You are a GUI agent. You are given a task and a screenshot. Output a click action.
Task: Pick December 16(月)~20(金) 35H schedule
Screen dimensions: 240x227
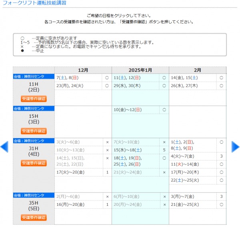pyautogui.click(x=70, y=205)
